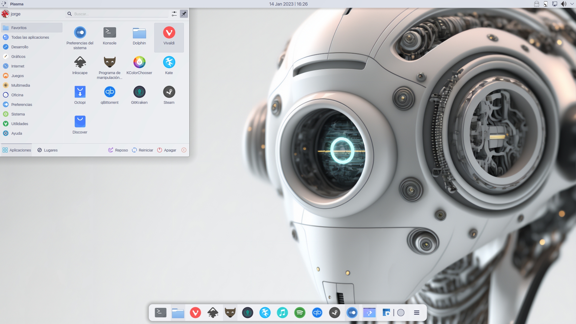The image size is (576, 324).
Task: Select Todas las aplicaciones in the sidebar
Action: point(30,37)
